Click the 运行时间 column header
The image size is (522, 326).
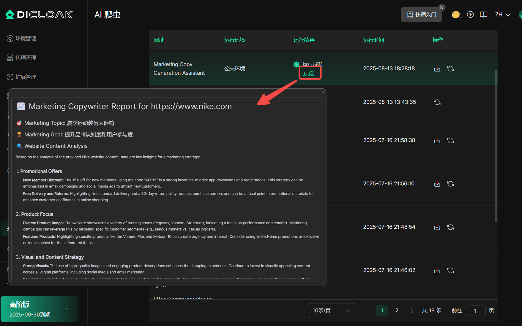[x=373, y=40]
